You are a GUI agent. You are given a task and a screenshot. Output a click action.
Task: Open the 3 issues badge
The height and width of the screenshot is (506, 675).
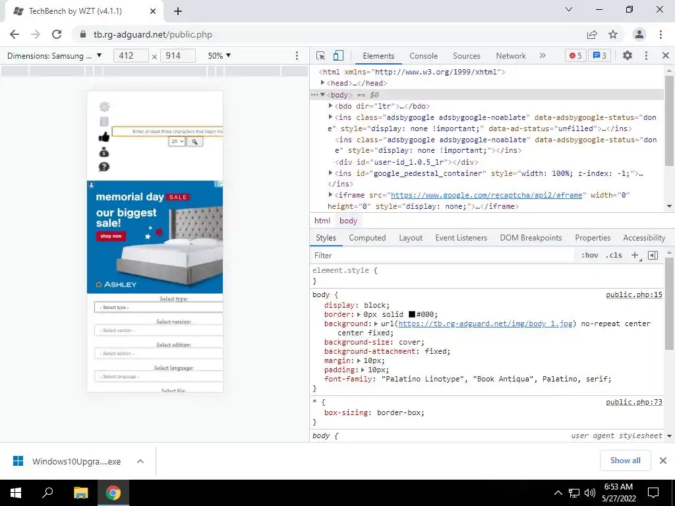[600, 55]
